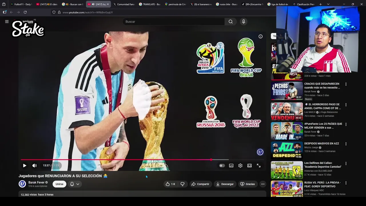
Task: Open options for Los Delfines del Callao
Action: [346, 163]
